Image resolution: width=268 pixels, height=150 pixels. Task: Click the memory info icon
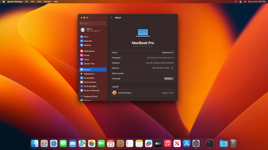(172, 68)
